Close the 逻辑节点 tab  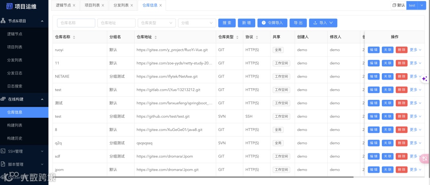point(74,6)
